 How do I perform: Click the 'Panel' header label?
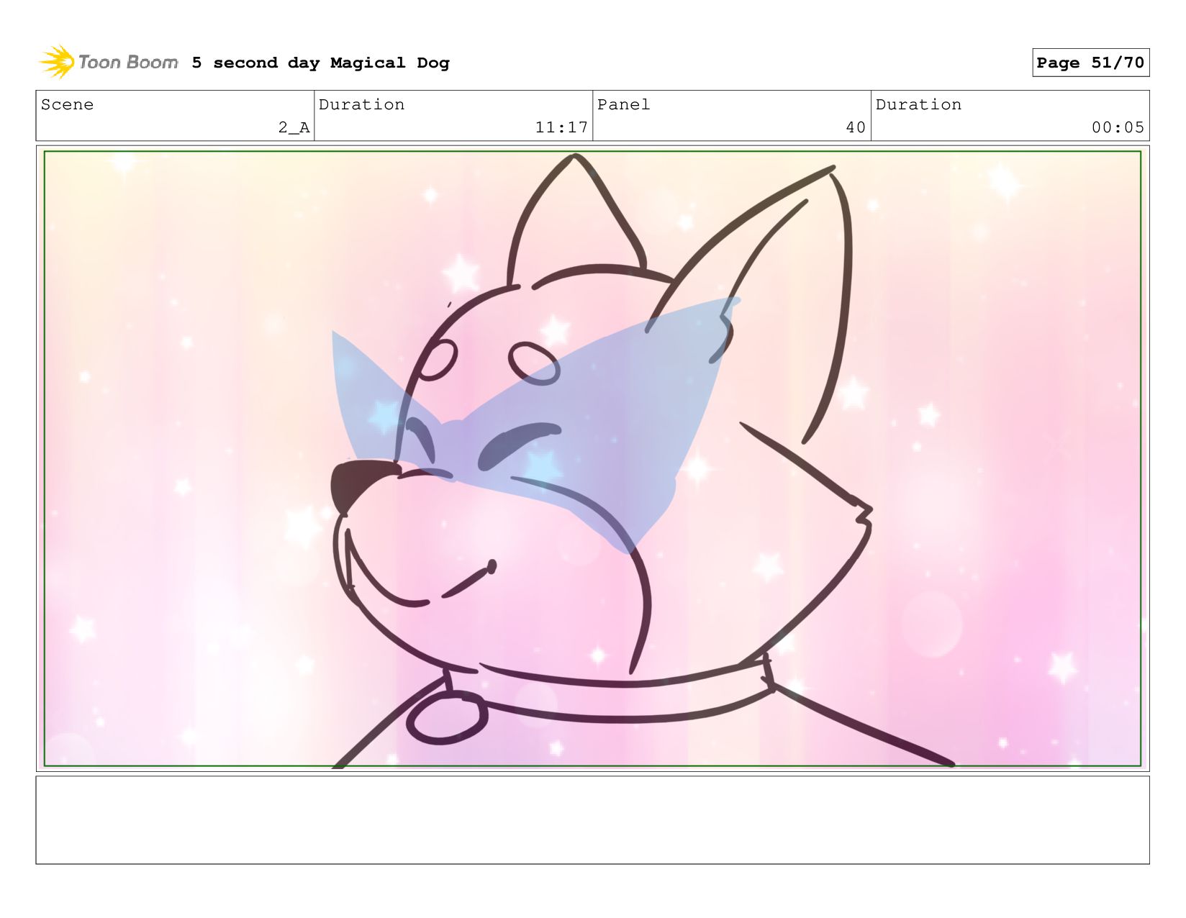tap(623, 104)
